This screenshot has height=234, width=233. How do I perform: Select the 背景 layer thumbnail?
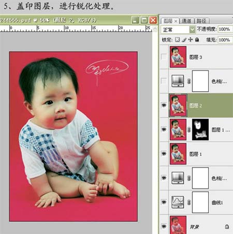[178, 225]
